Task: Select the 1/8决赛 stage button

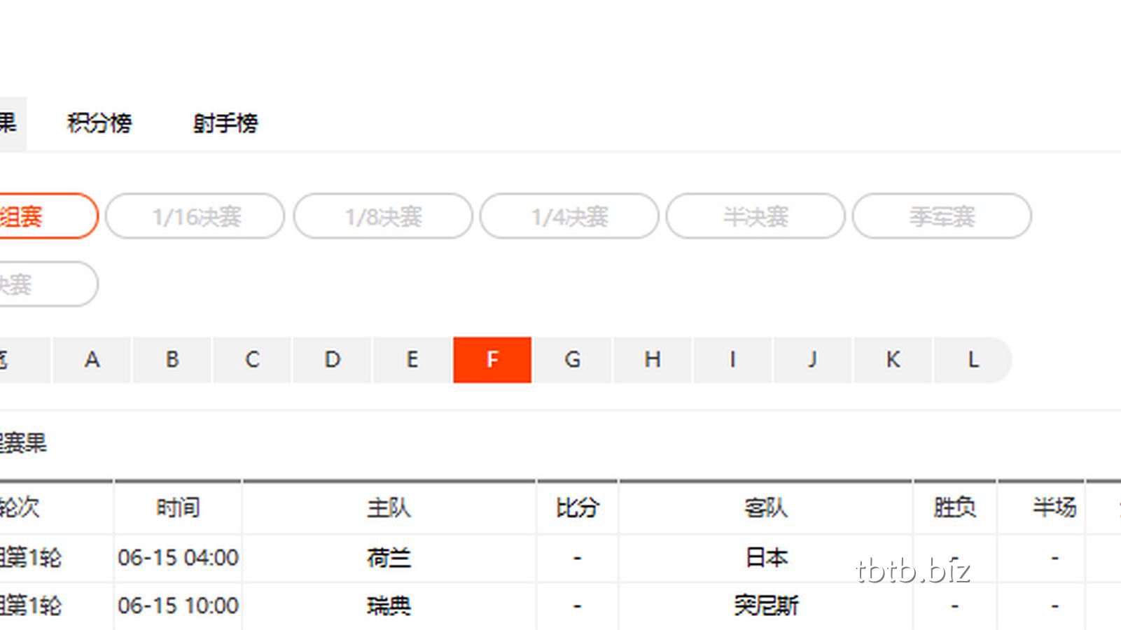Action: [383, 216]
